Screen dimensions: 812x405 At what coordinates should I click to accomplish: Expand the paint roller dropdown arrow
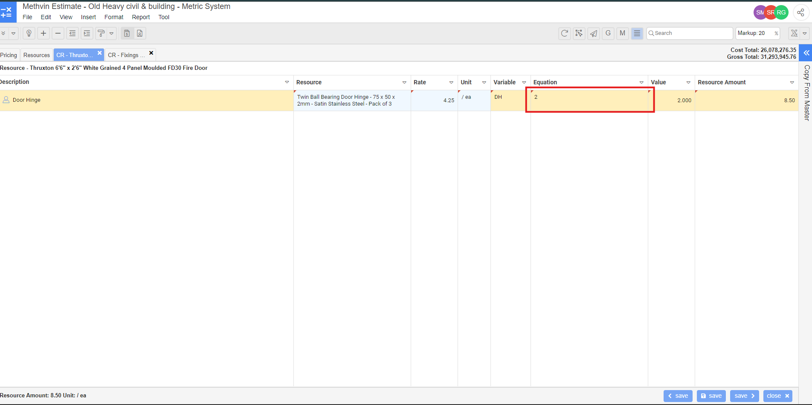tap(112, 33)
